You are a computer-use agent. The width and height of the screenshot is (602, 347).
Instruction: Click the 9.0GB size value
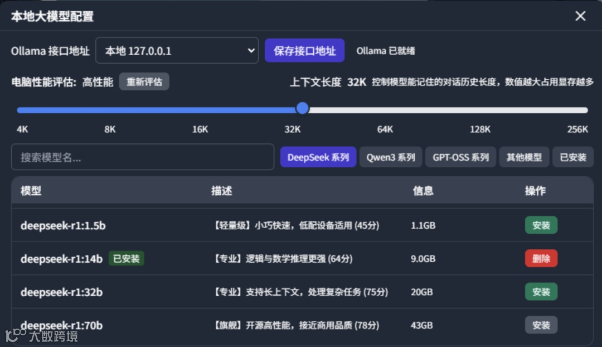(x=423, y=259)
